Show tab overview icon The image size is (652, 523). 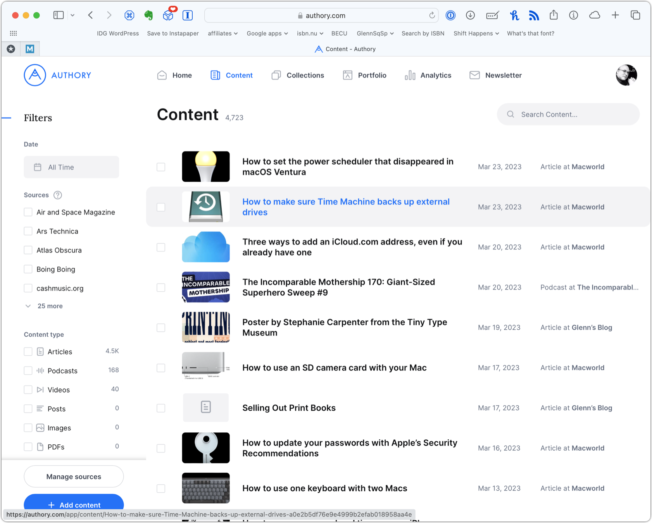click(635, 15)
